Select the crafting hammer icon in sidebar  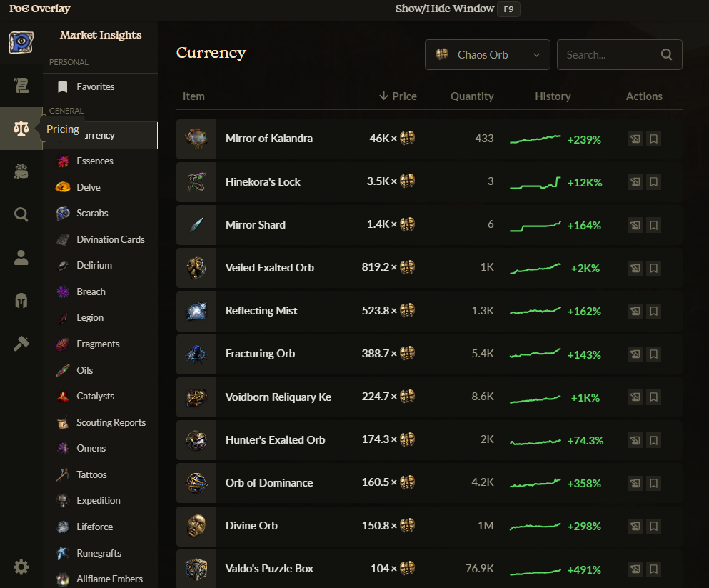21,344
